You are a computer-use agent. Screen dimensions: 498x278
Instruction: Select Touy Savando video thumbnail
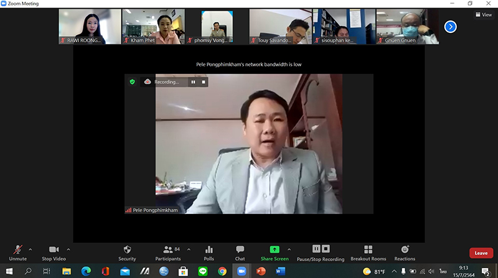(281, 26)
